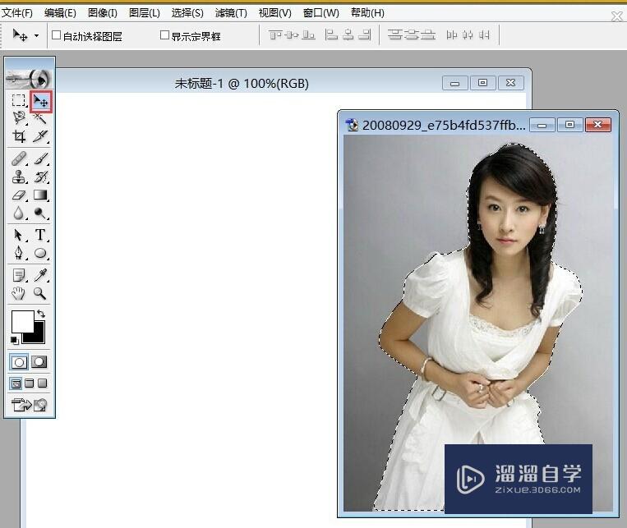
Task: Select the History Brush tool
Action: coord(40,177)
